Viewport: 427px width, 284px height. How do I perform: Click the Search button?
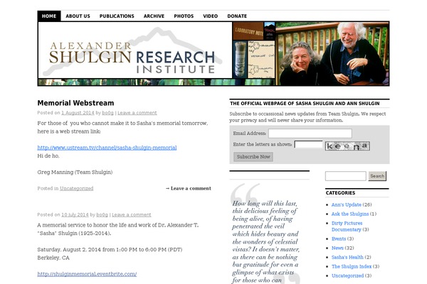pyautogui.click(x=377, y=176)
